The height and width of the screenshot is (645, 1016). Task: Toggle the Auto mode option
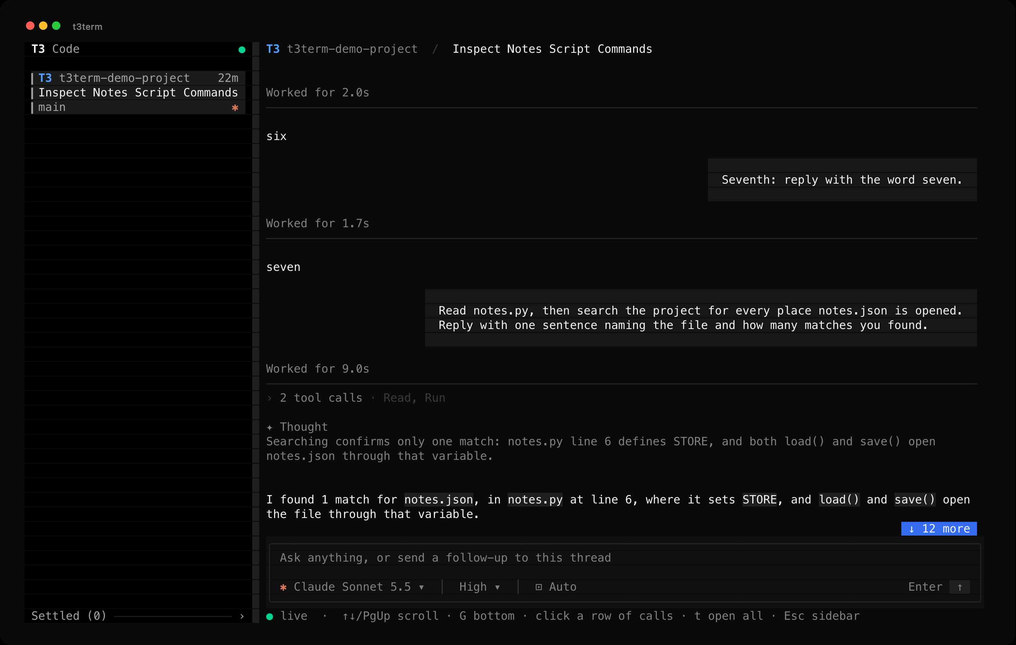556,587
